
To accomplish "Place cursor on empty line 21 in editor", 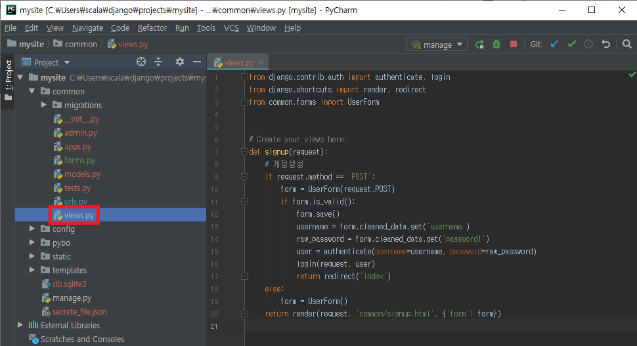I will 441,326.
